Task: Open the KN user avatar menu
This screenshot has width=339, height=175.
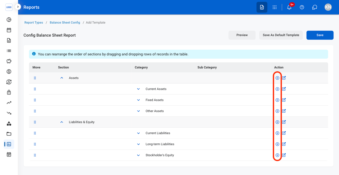Action: pos(328,7)
